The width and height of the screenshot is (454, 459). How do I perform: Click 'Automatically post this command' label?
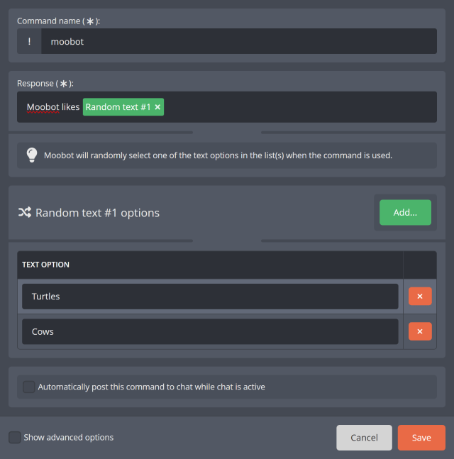(151, 387)
